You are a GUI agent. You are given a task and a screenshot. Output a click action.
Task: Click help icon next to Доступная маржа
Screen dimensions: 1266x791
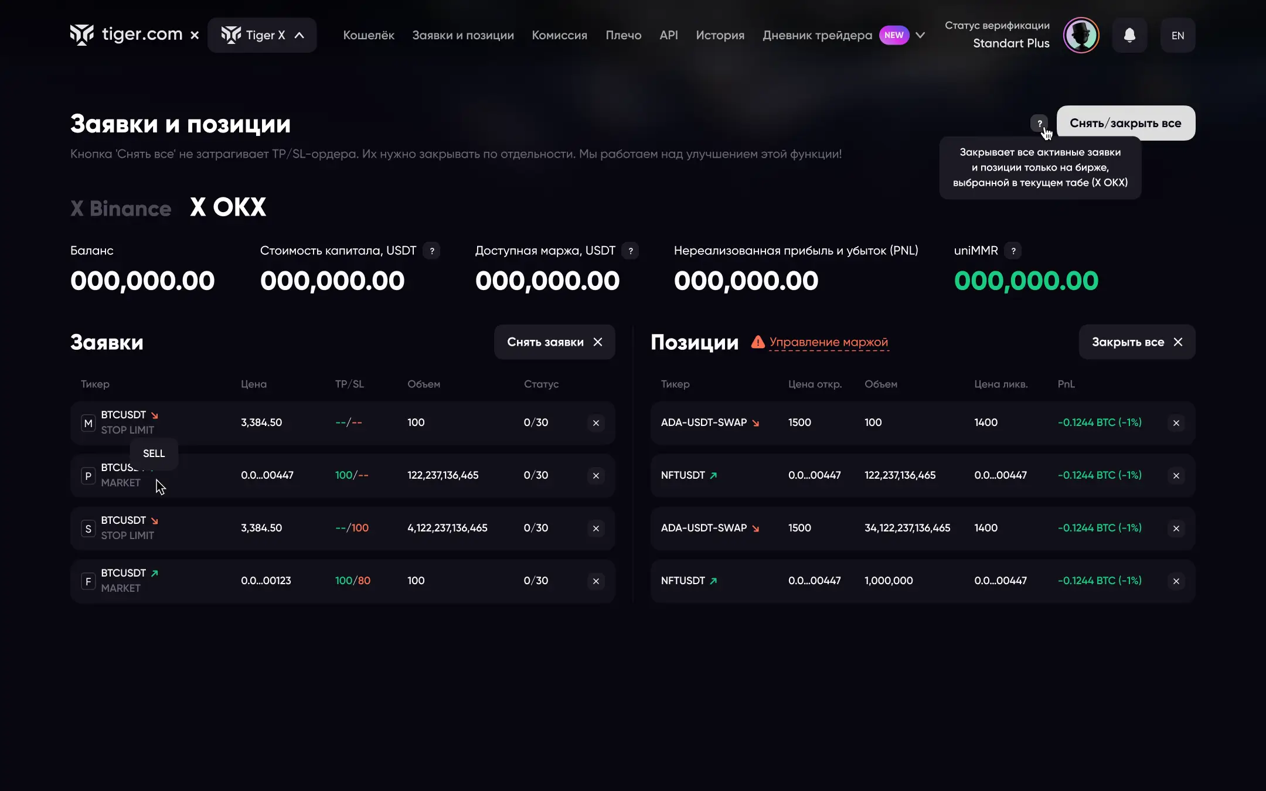(631, 251)
